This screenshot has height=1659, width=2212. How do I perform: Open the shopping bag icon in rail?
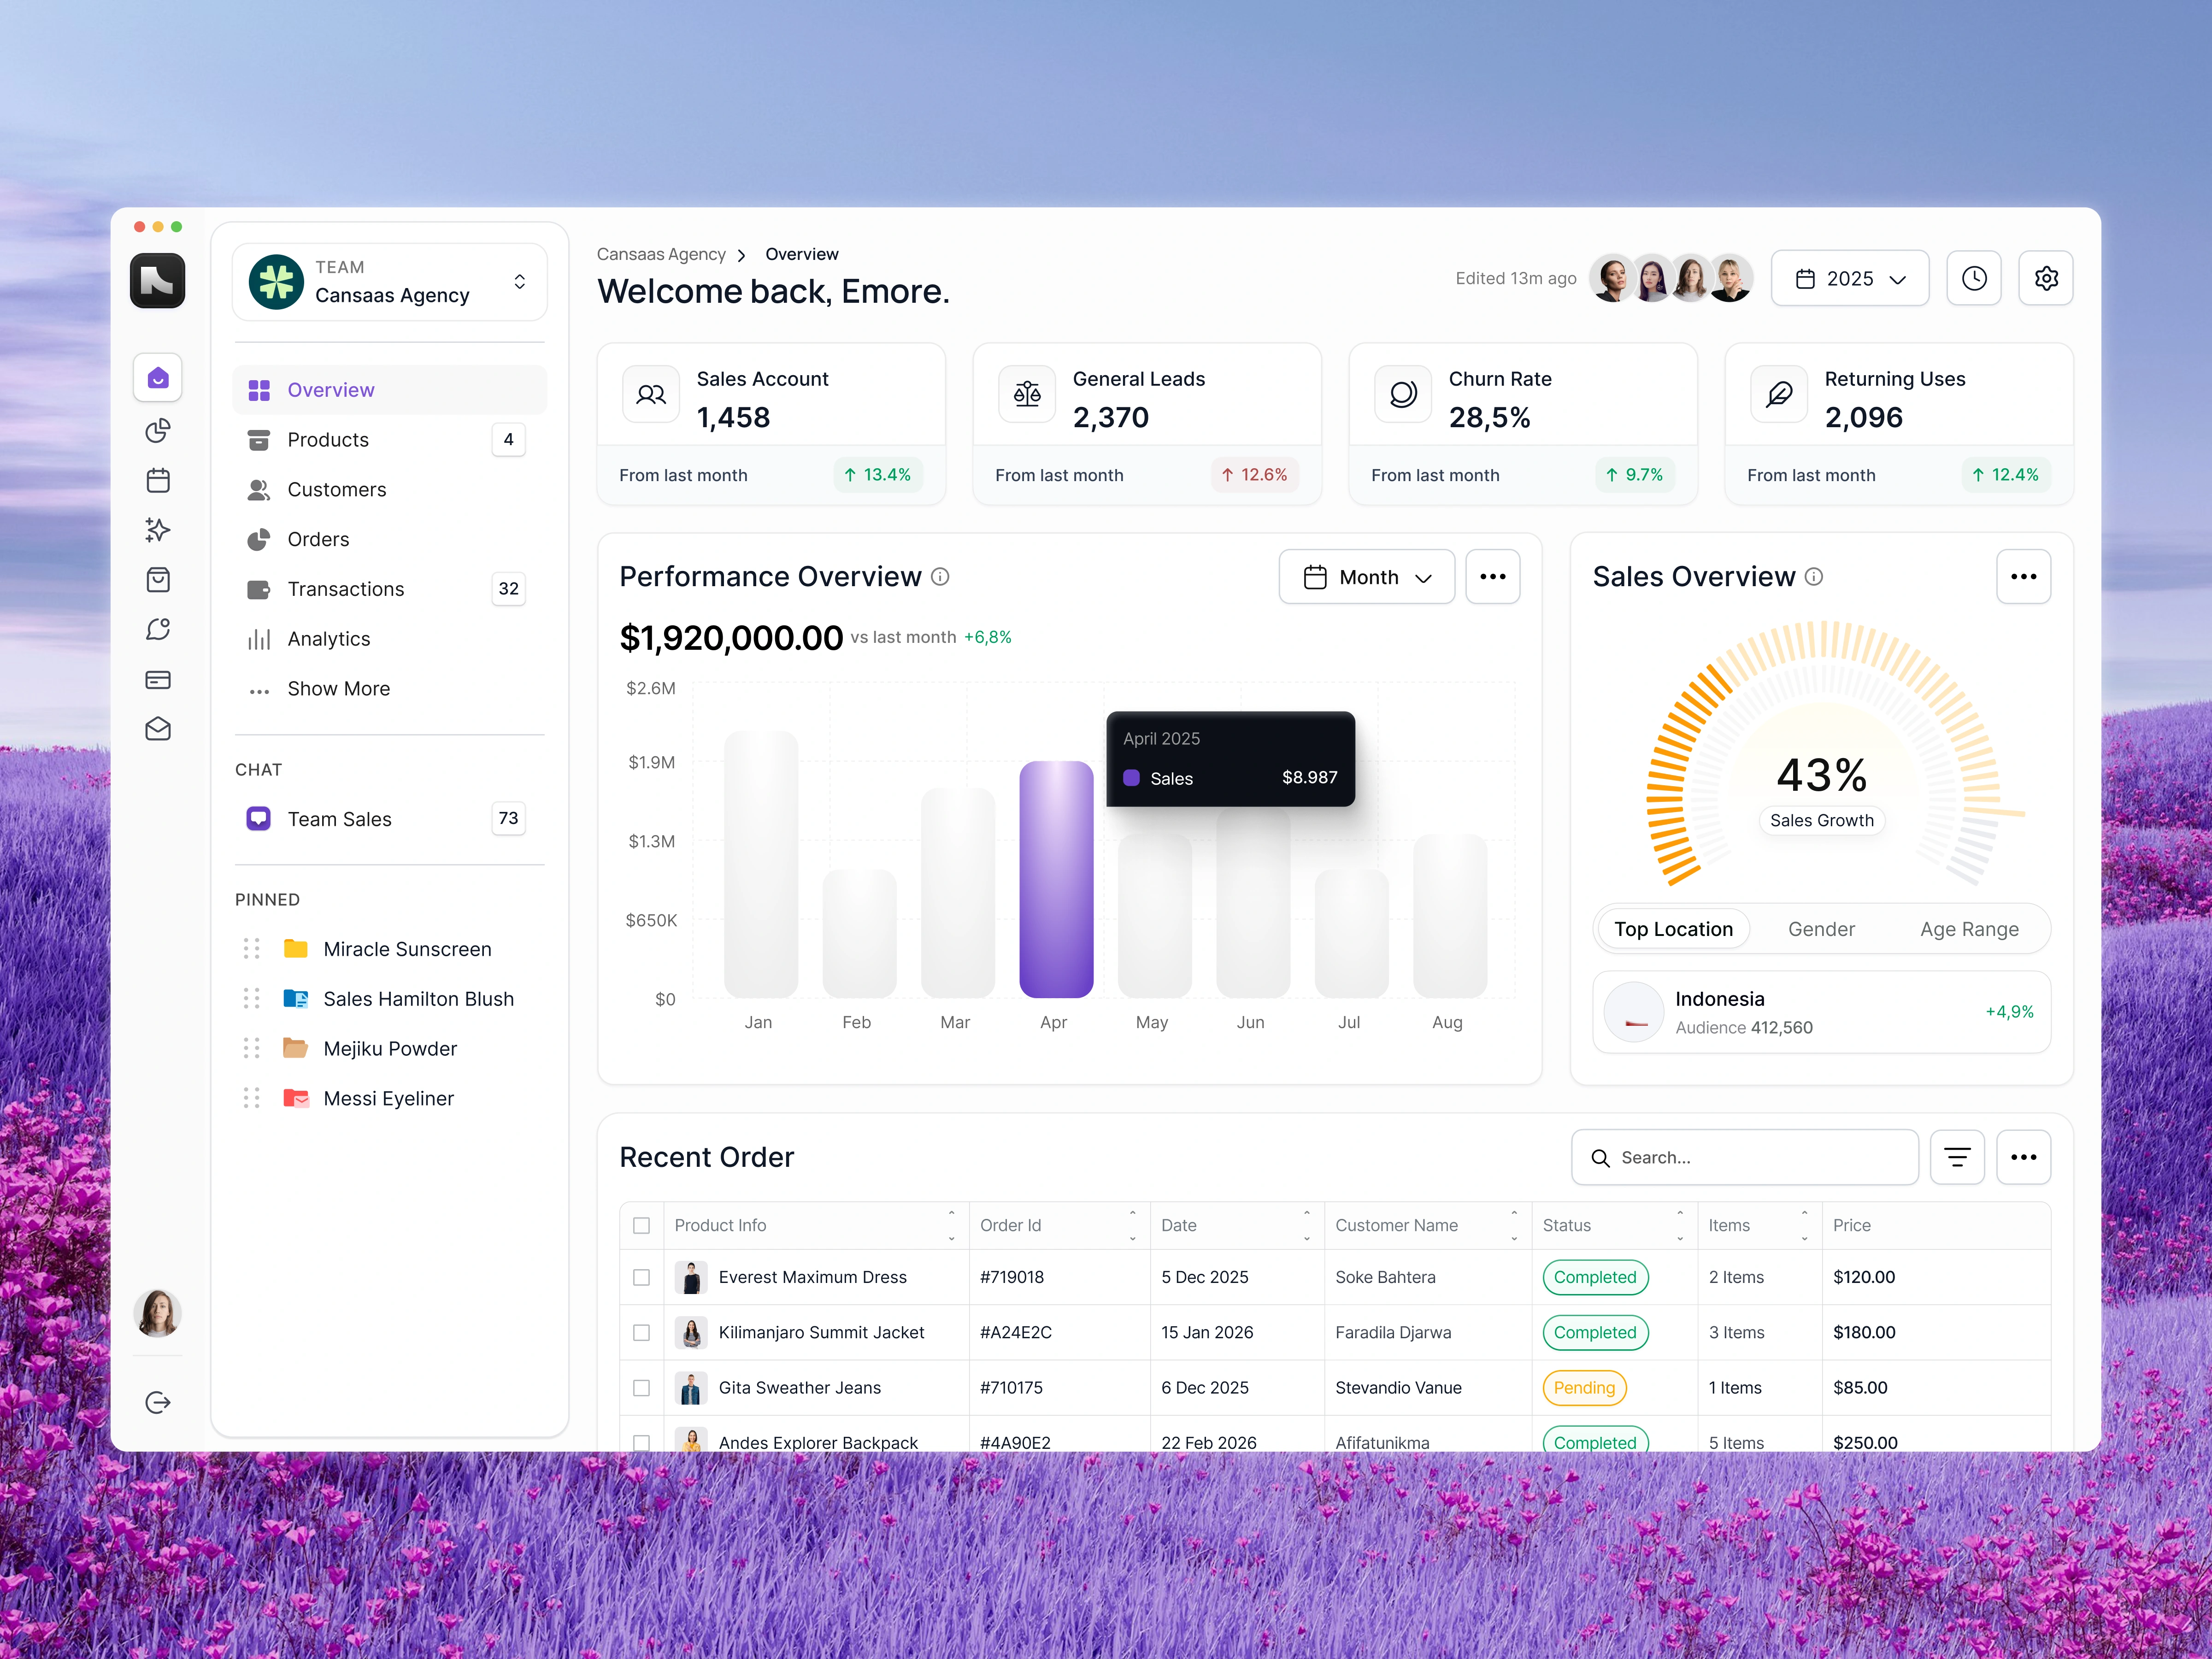(157, 580)
